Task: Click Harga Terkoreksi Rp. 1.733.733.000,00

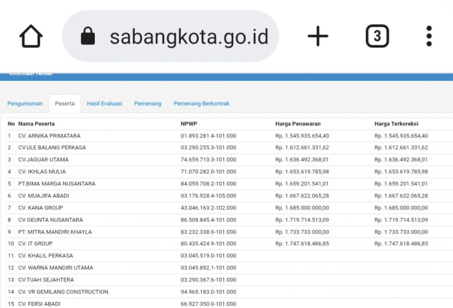Action: pyautogui.click(x=401, y=232)
